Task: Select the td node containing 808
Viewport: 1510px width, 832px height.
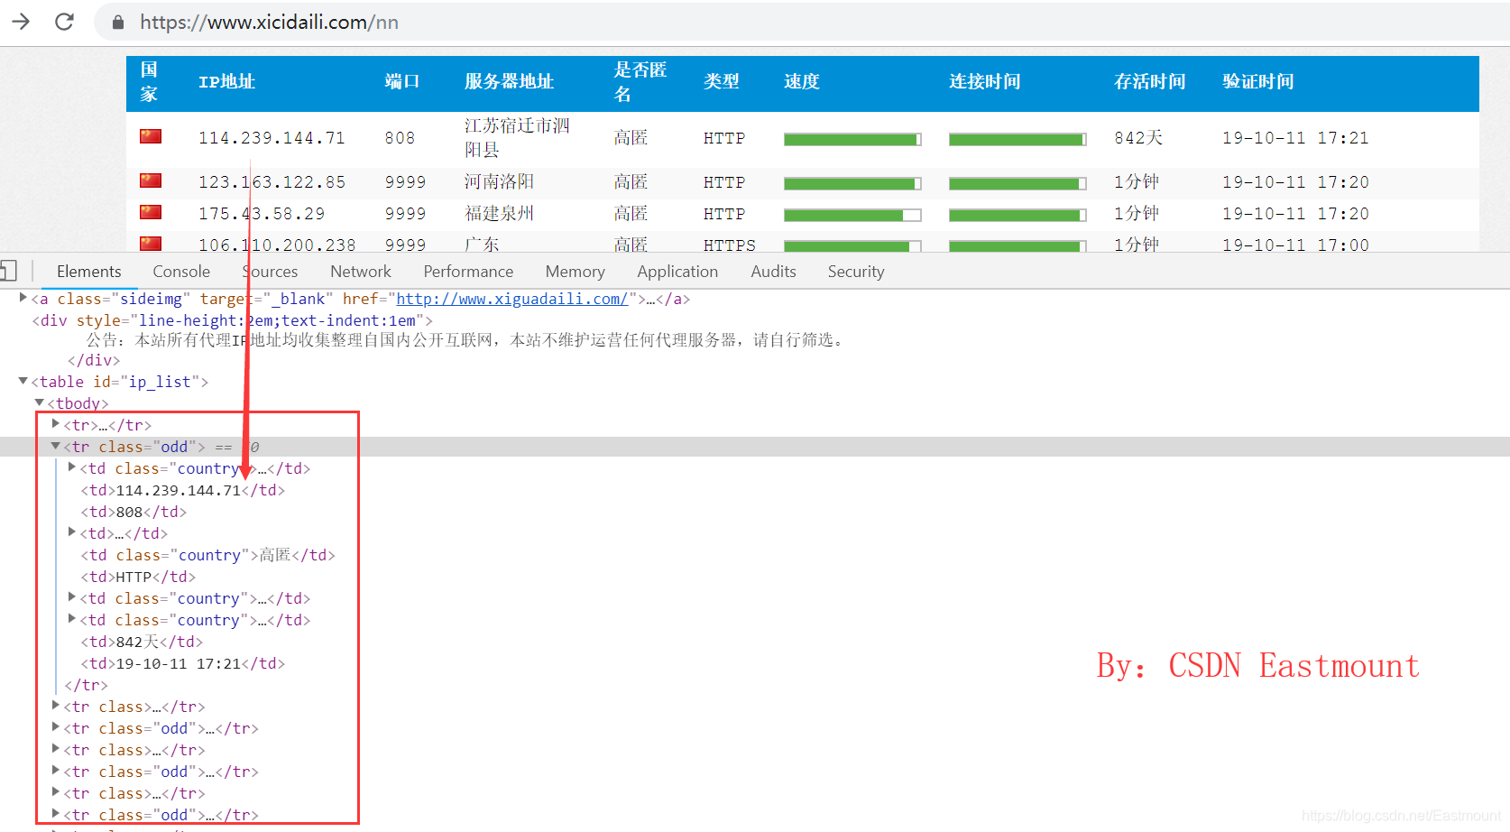Action: [134, 512]
